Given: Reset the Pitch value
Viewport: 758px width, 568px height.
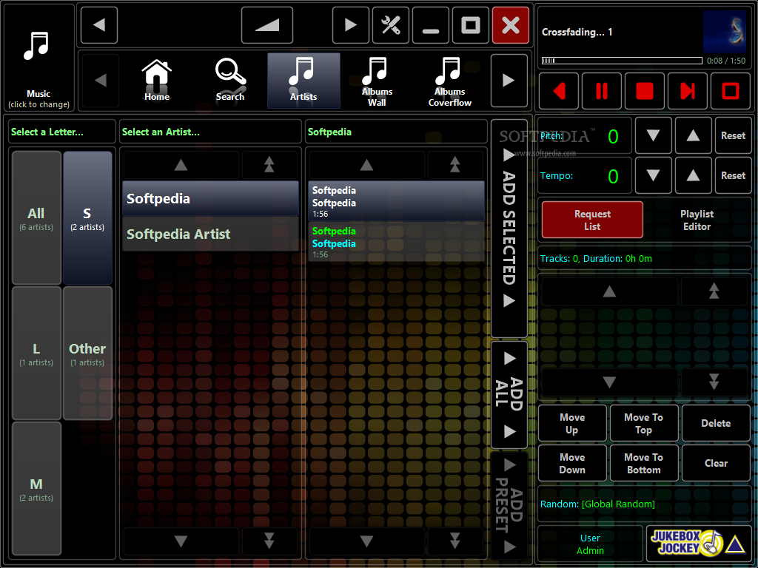Looking at the screenshot, I should [x=733, y=136].
